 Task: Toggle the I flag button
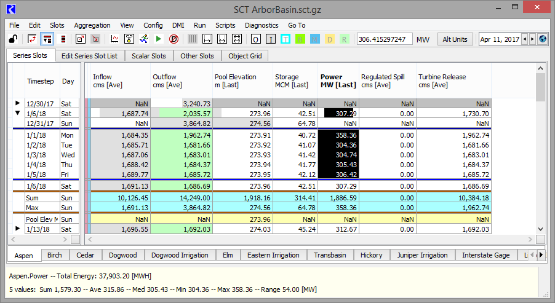[271, 39]
